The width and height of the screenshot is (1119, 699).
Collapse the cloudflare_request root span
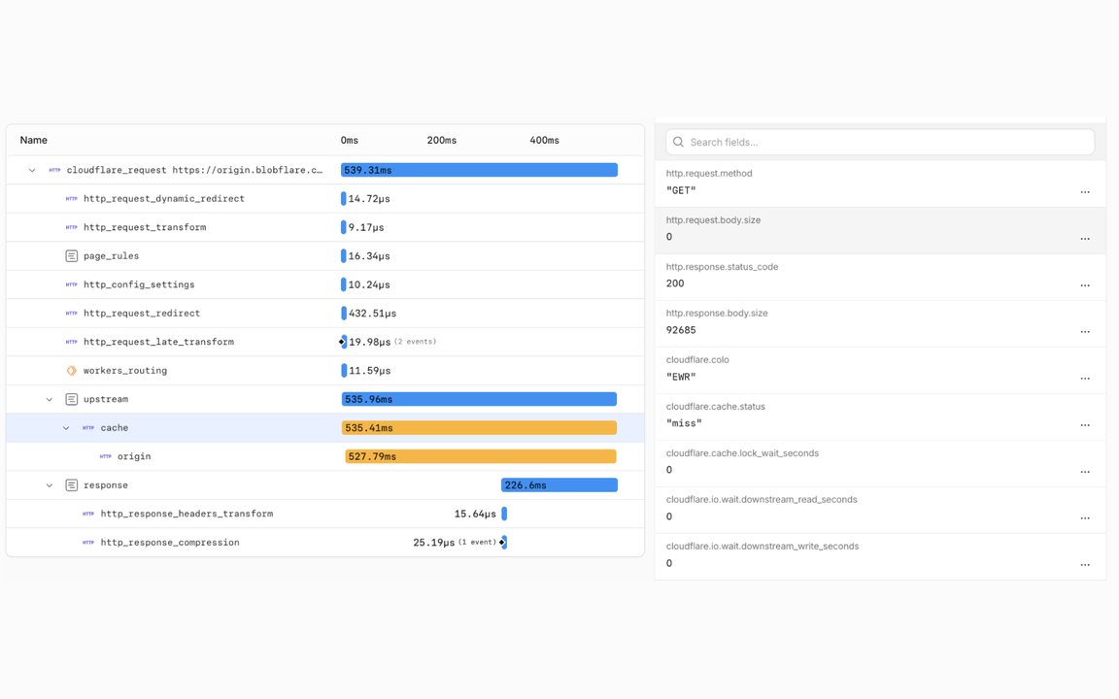click(32, 171)
